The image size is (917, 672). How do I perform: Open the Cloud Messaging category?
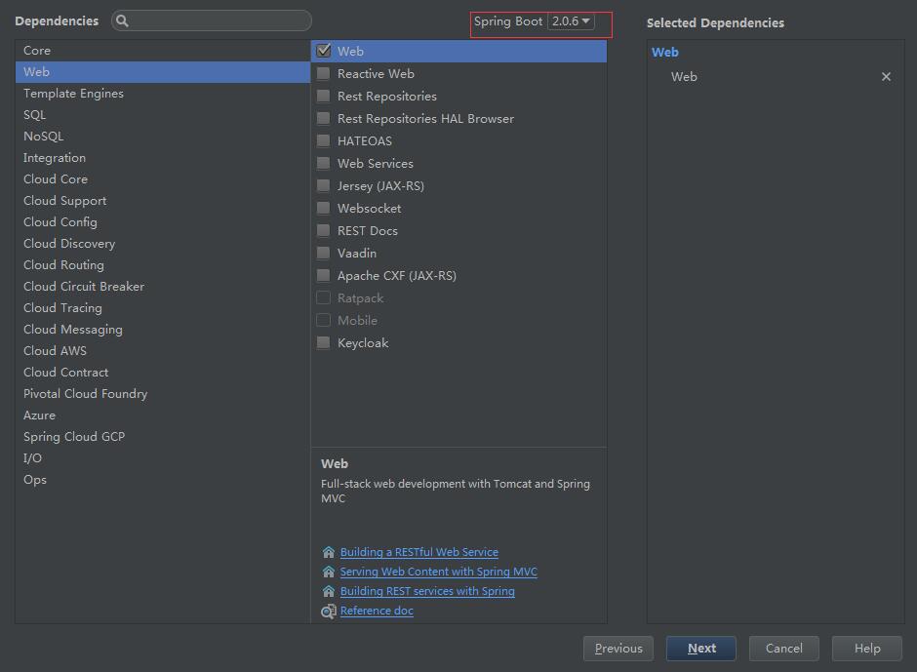pyautogui.click(x=163, y=330)
